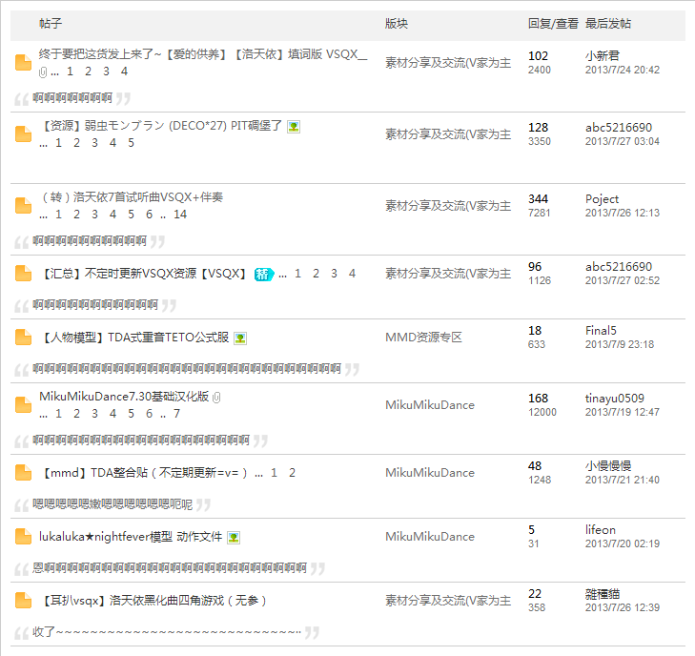Viewport: 695px width, 656px height.
Task: Open MikuMikuDance board in lukaluka row
Action: click(430, 537)
